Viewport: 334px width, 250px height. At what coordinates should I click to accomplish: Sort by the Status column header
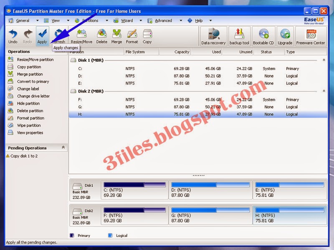point(269,52)
